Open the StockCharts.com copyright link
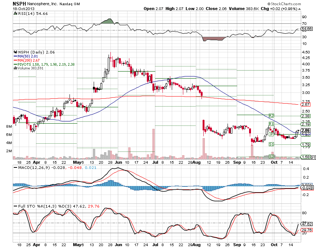Image resolution: width=316 pixels, height=248 pixels. pyautogui.click(x=284, y=4)
